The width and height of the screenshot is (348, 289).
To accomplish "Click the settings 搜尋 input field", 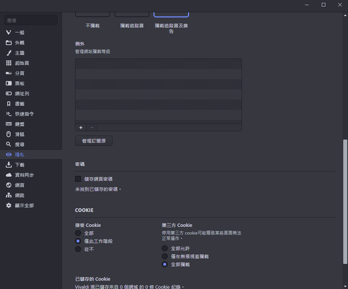I will 31,20.
